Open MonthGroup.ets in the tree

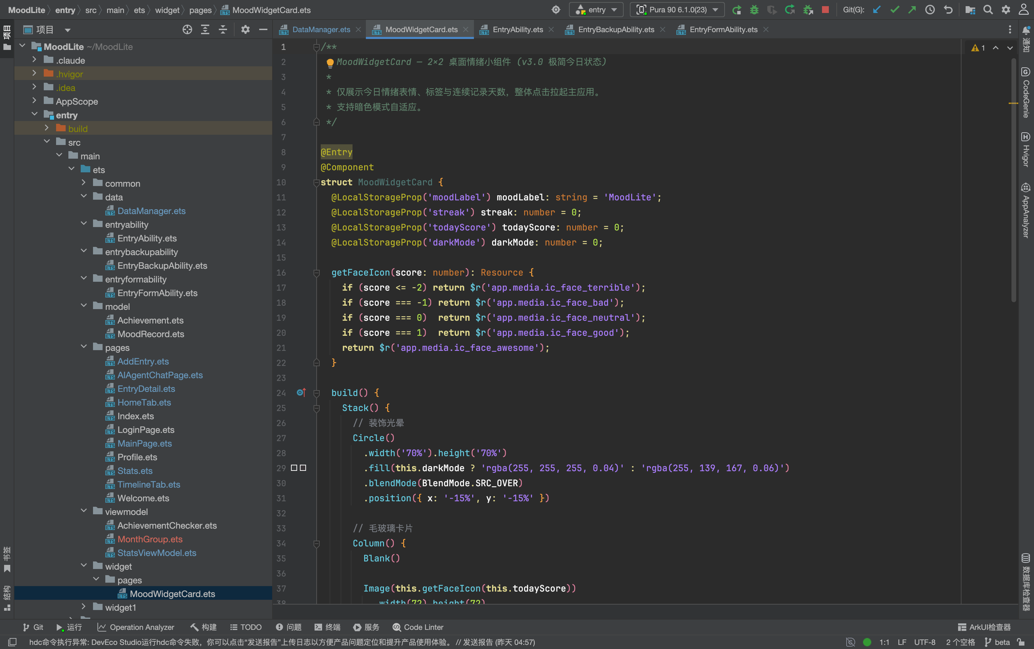(x=150, y=539)
